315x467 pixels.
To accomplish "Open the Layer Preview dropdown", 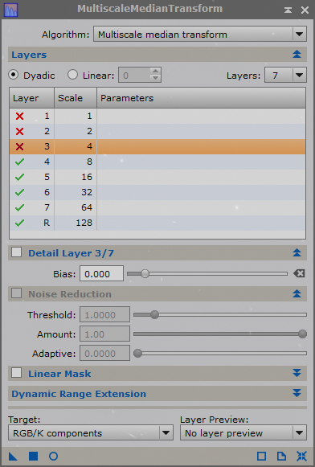I will [x=243, y=432].
